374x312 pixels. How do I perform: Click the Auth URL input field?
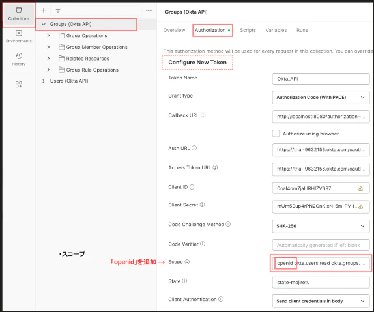point(321,150)
